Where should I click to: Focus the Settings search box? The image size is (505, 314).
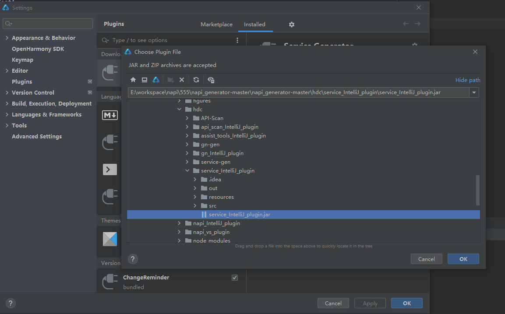(x=48, y=24)
